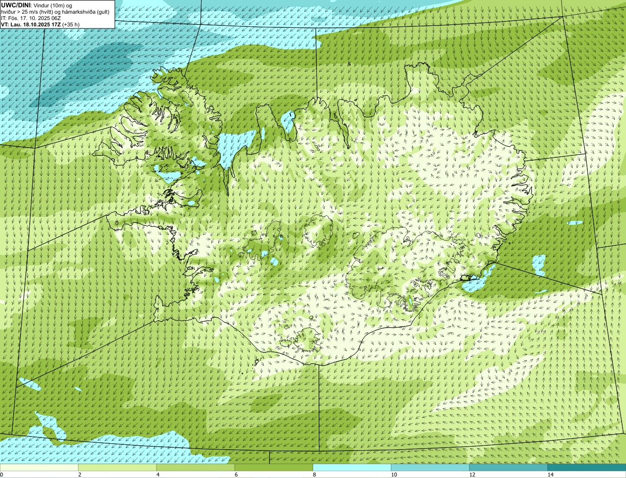626x478 pixels.
Task: Click the legend tick label "14"
Action: (x=550, y=475)
